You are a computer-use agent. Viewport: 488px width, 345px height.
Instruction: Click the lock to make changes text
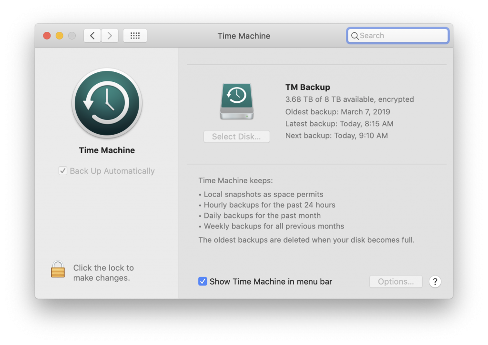click(103, 272)
